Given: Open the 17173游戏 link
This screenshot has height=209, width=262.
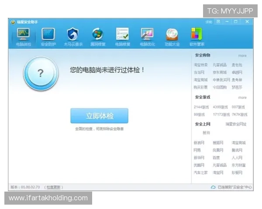Looking at the screenshot, I should click(x=221, y=115).
